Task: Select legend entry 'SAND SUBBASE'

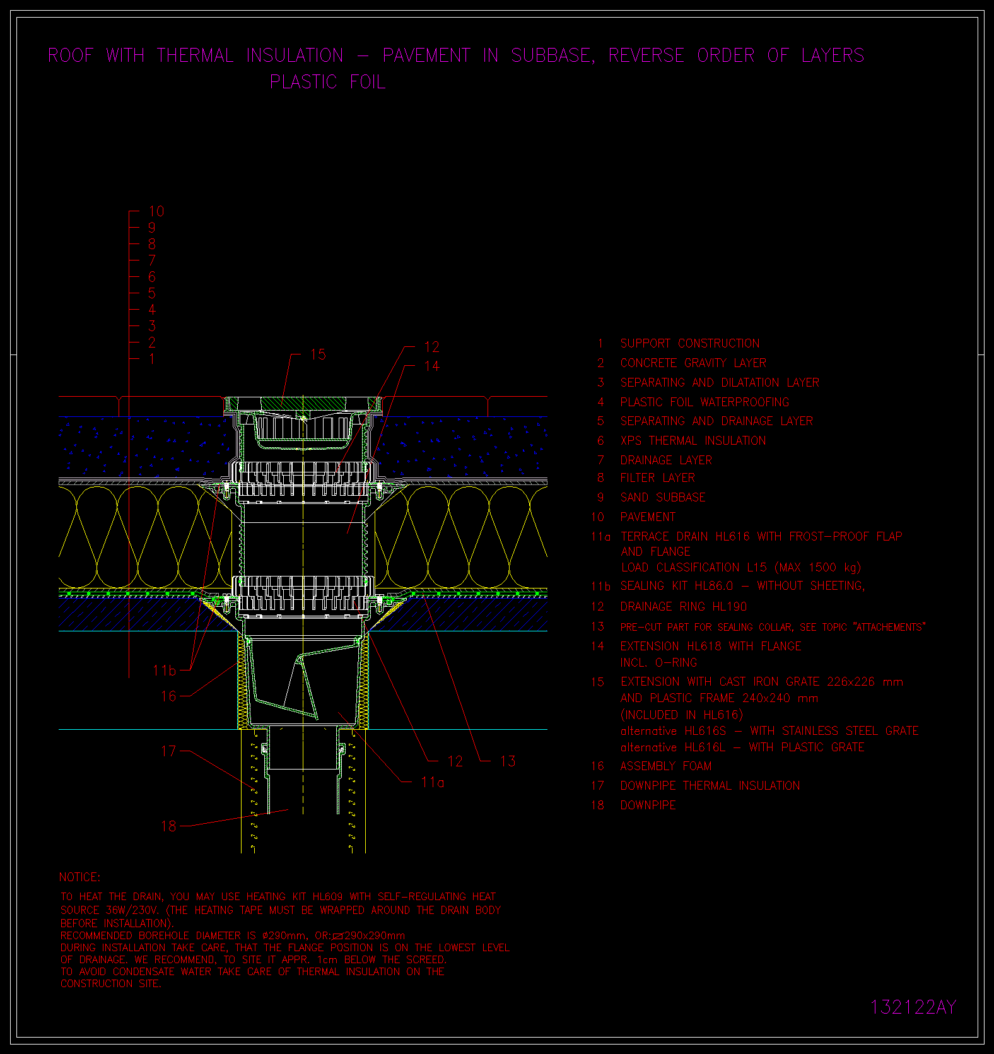Action: [x=663, y=498]
